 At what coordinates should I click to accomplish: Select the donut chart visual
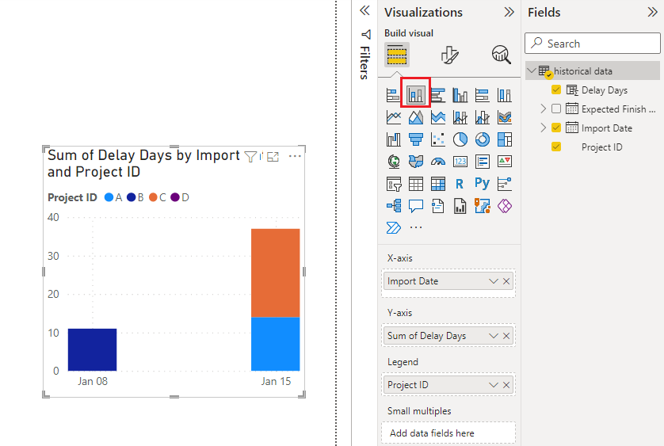tap(482, 139)
